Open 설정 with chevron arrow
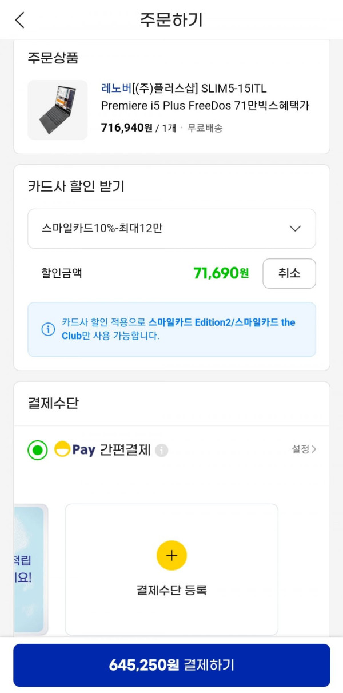Screen dimensions: 343x693 (x=304, y=449)
